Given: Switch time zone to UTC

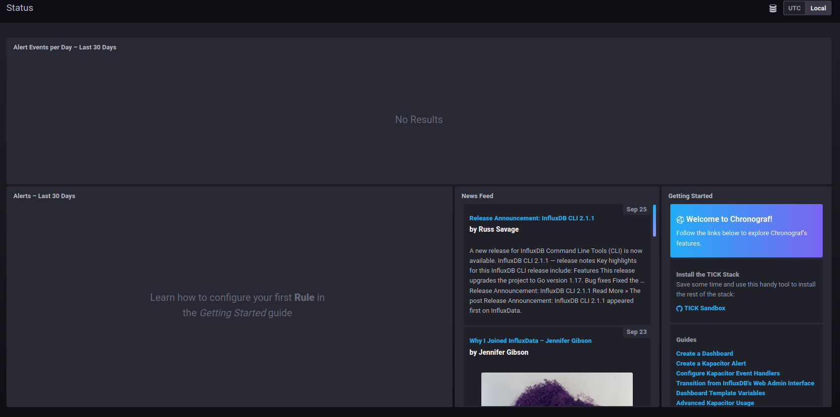Looking at the screenshot, I should tap(794, 8).
